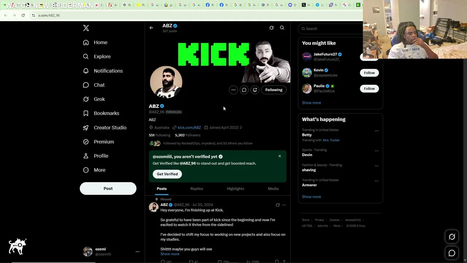Image resolution: width=467 pixels, height=263 pixels.
Task: Toggle the Following button on ABZ's profile
Action: click(274, 90)
